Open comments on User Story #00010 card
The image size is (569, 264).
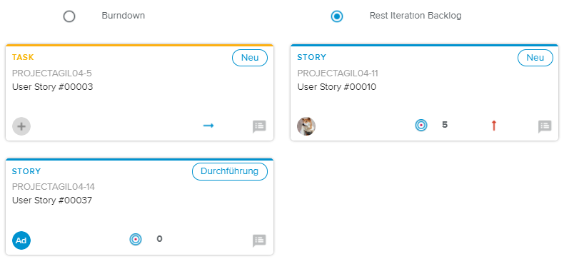tap(545, 126)
